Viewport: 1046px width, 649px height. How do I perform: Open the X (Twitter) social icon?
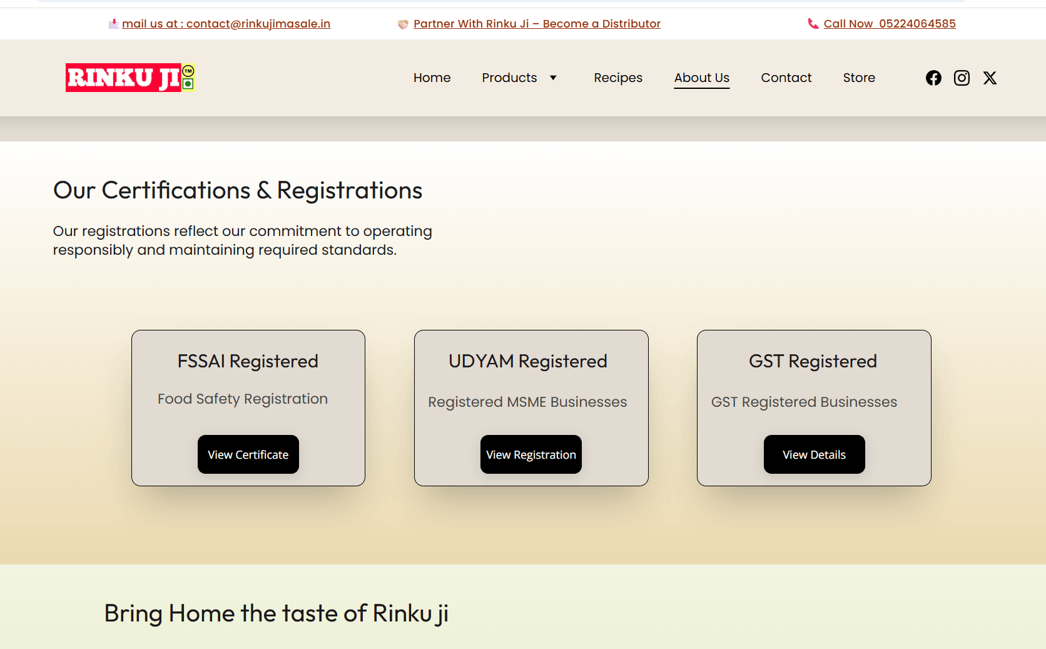coord(990,78)
